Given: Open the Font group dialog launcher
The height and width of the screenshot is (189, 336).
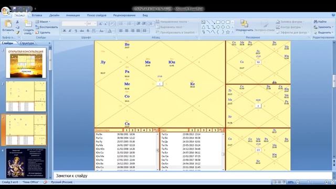Looking at the screenshot, I should tap(114, 37).
